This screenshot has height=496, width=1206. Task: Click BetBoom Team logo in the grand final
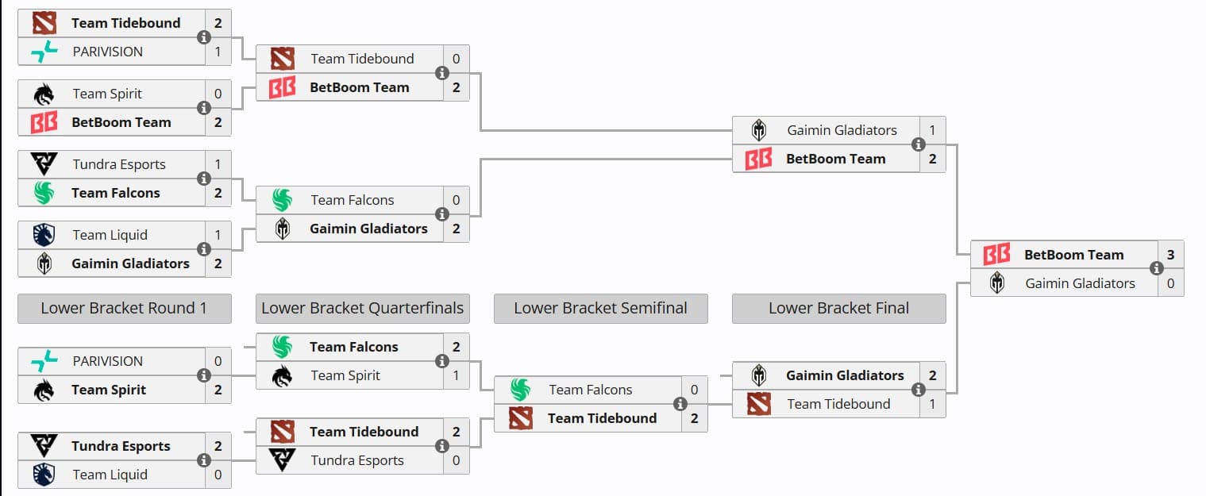coord(996,255)
